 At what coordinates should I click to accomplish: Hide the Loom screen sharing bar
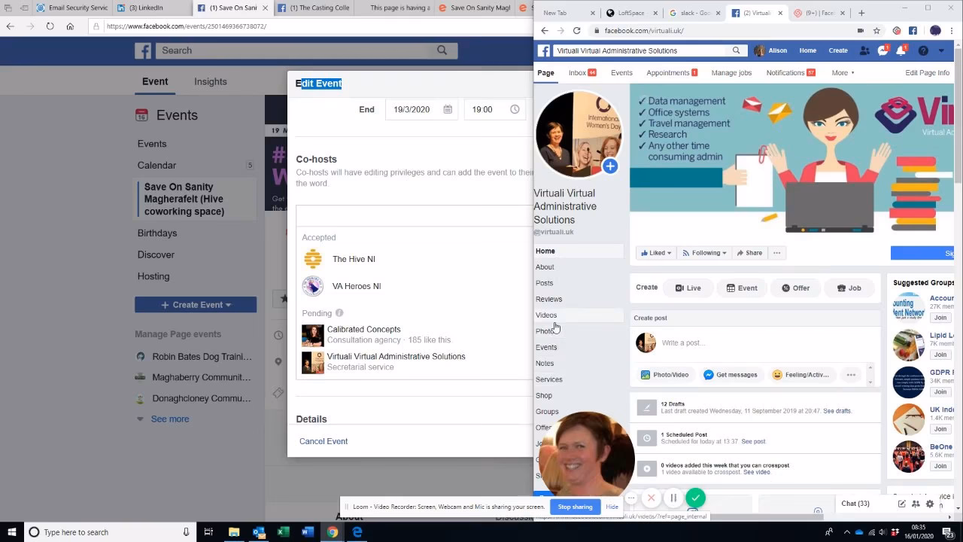[612, 507]
